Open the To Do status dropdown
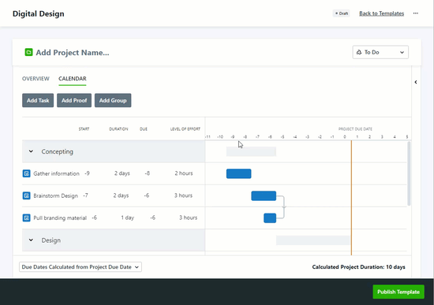 click(380, 52)
